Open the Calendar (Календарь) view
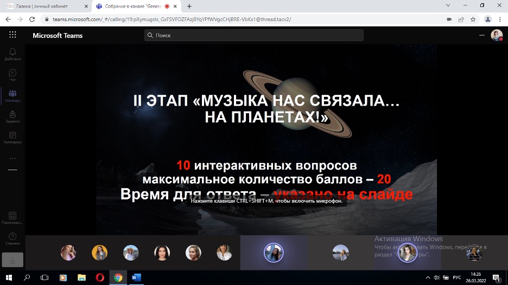 pos(12,138)
